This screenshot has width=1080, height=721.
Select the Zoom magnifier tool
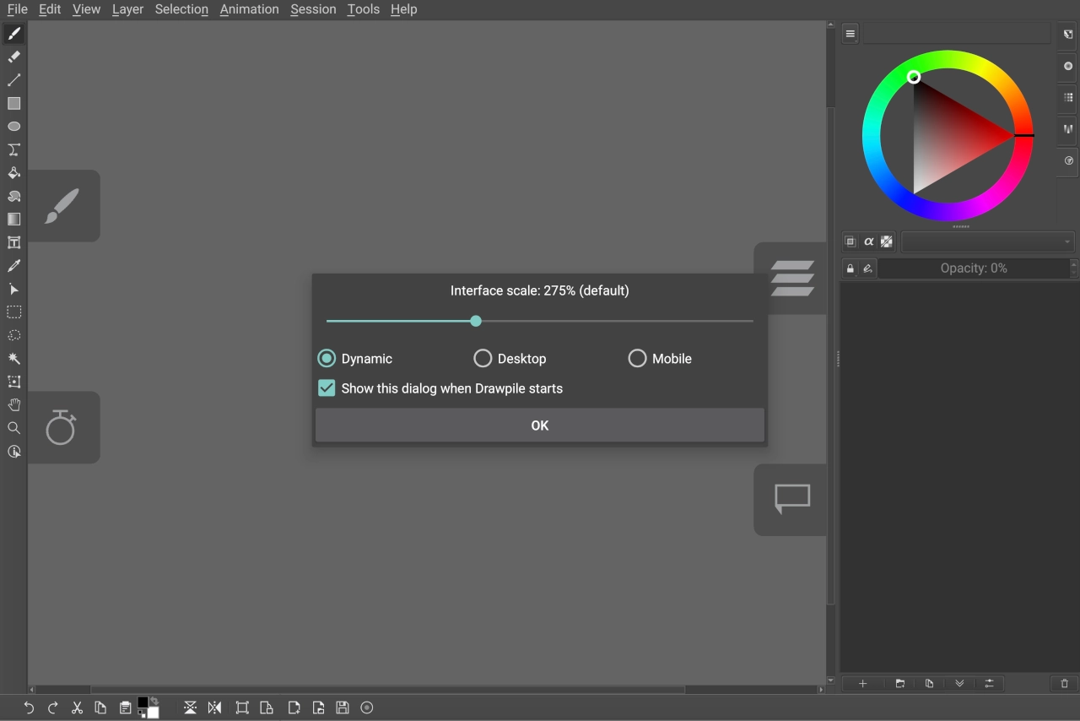pyautogui.click(x=13, y=428)
